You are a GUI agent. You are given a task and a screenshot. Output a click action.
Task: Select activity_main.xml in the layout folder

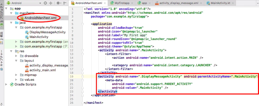[43, 70]
